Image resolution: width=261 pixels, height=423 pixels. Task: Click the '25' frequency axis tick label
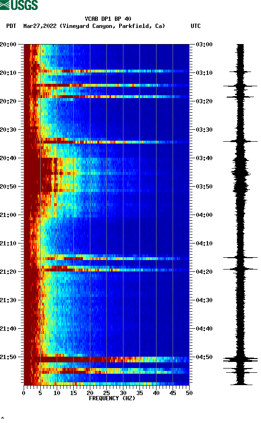click(107, 393)
